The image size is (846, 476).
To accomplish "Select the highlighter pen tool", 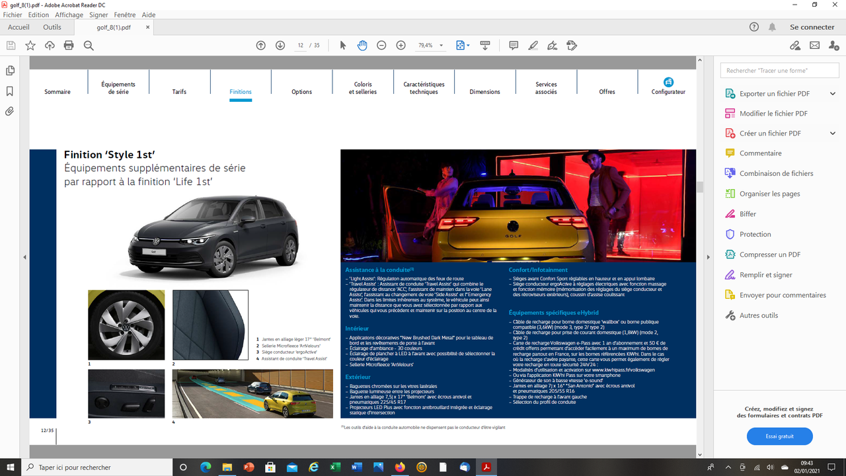I will pos(533,46).
